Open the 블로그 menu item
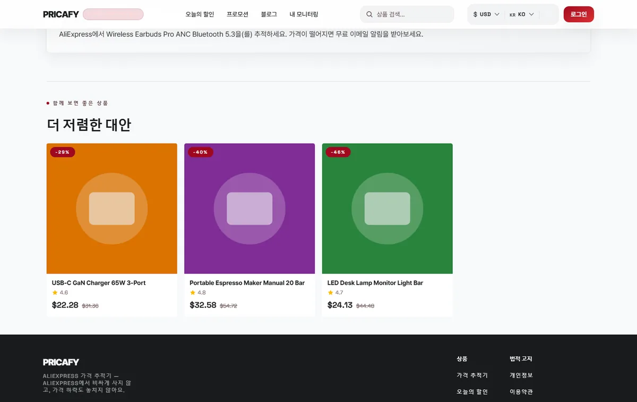Image resolution: width=637 pixels, height=402 pixels. pyautogui.click(x=269, y=14)
